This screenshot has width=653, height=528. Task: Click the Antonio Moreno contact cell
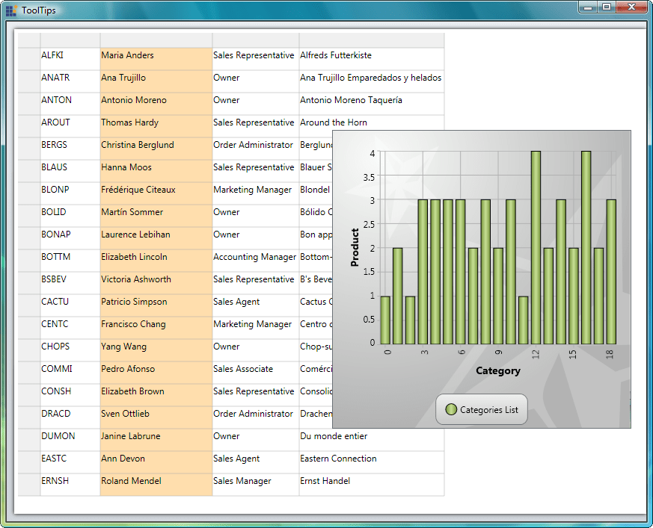(x=156, y=104)
